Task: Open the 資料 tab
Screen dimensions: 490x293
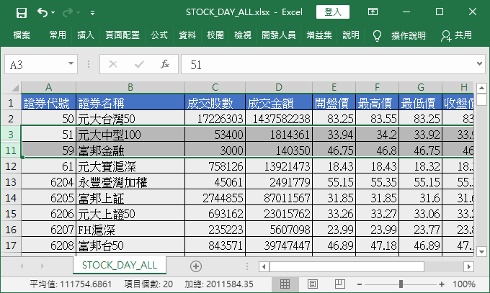Action: pyautogui.click(x=187, y=35)
